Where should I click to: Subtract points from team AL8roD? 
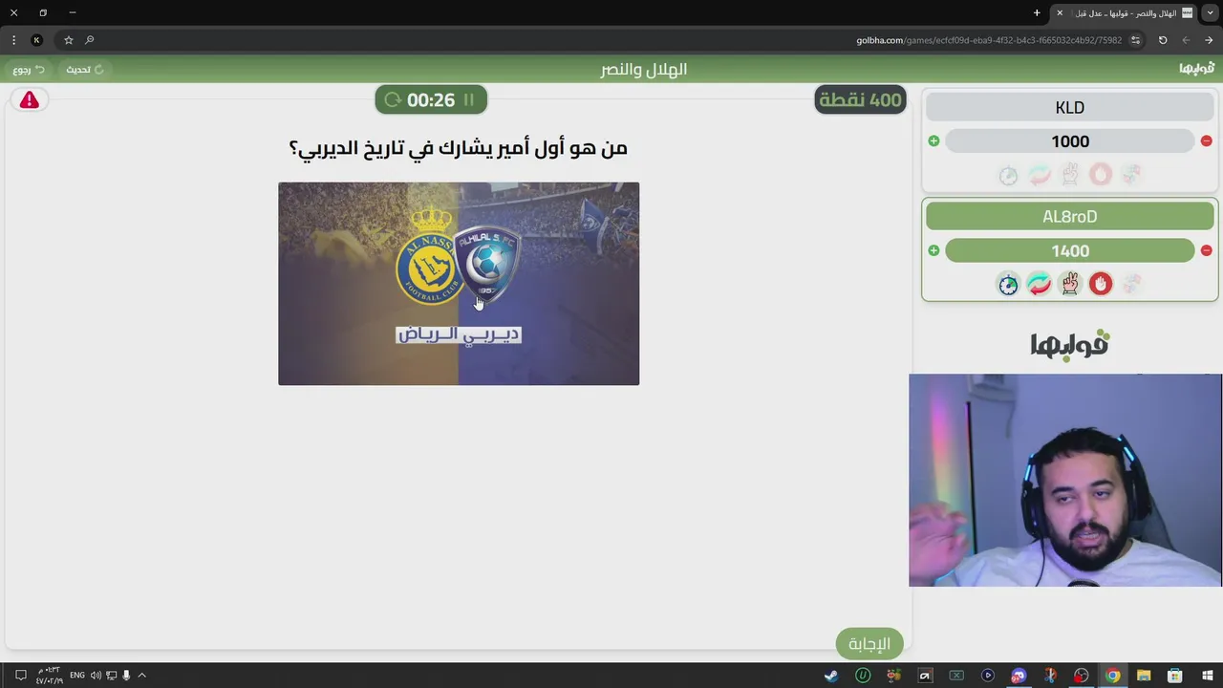pyautogui.click(x=1206, y=250)
